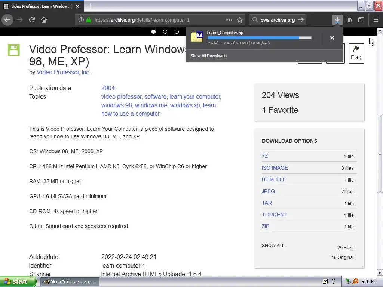Open Show All Downloads
This screenshot has width=383, height=287.
(209, 56)
